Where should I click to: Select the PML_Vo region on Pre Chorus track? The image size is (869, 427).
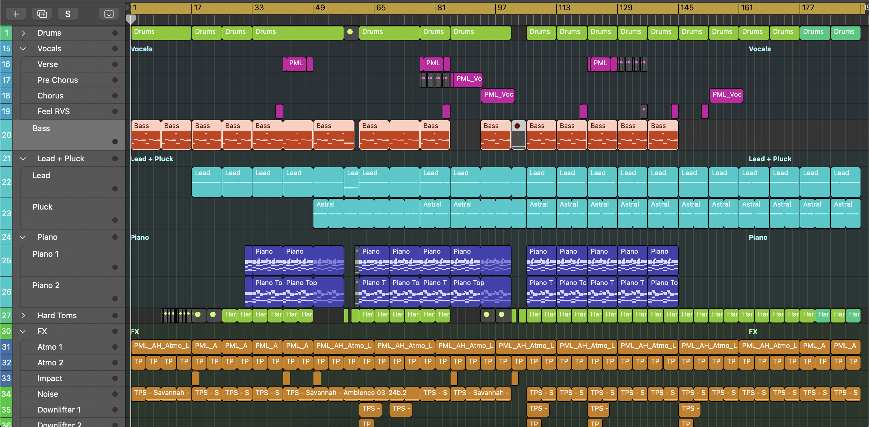[x=468, y=80]
